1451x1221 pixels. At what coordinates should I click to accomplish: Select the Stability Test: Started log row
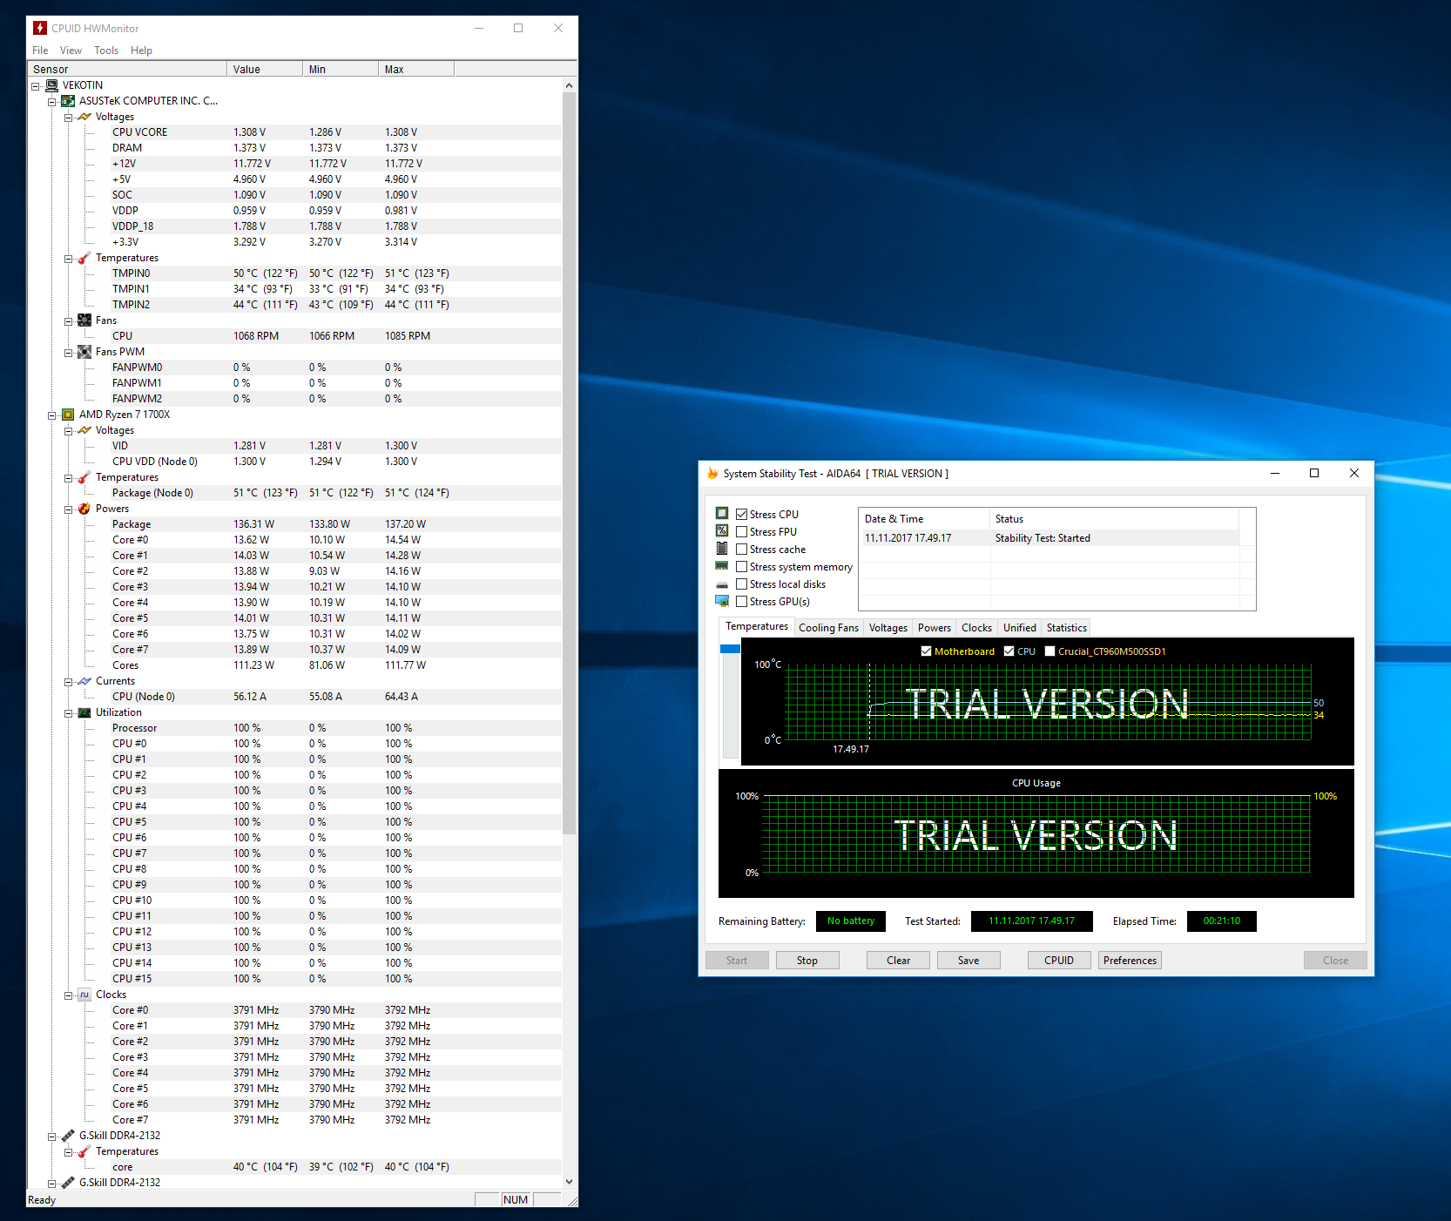1049,538
